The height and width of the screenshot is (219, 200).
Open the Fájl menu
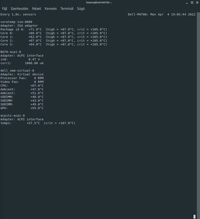[x=5, y=9]
